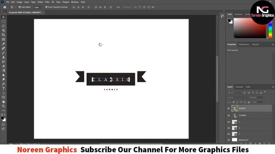Toggle visibility of layer 1
This screenshot has height=154, width=275.
[229, 122]
